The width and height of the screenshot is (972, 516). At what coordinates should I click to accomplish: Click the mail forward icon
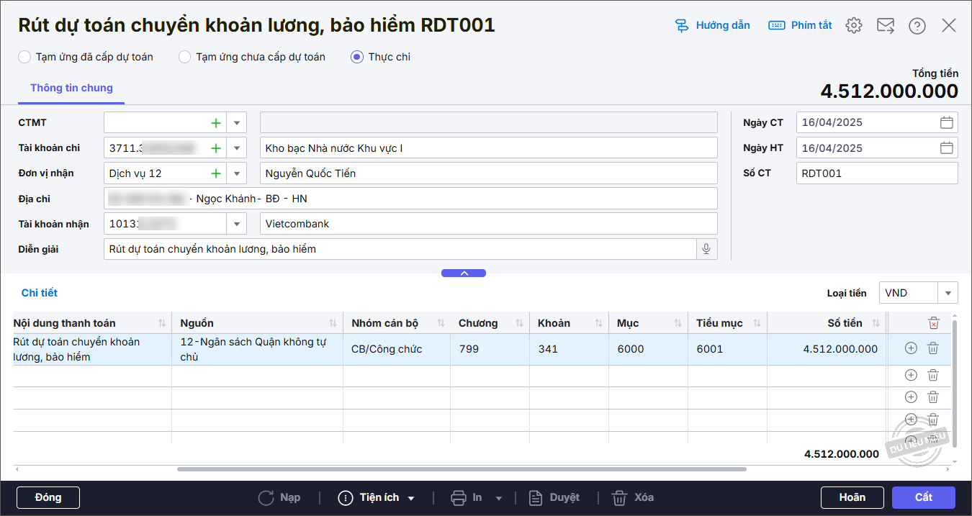885,25
